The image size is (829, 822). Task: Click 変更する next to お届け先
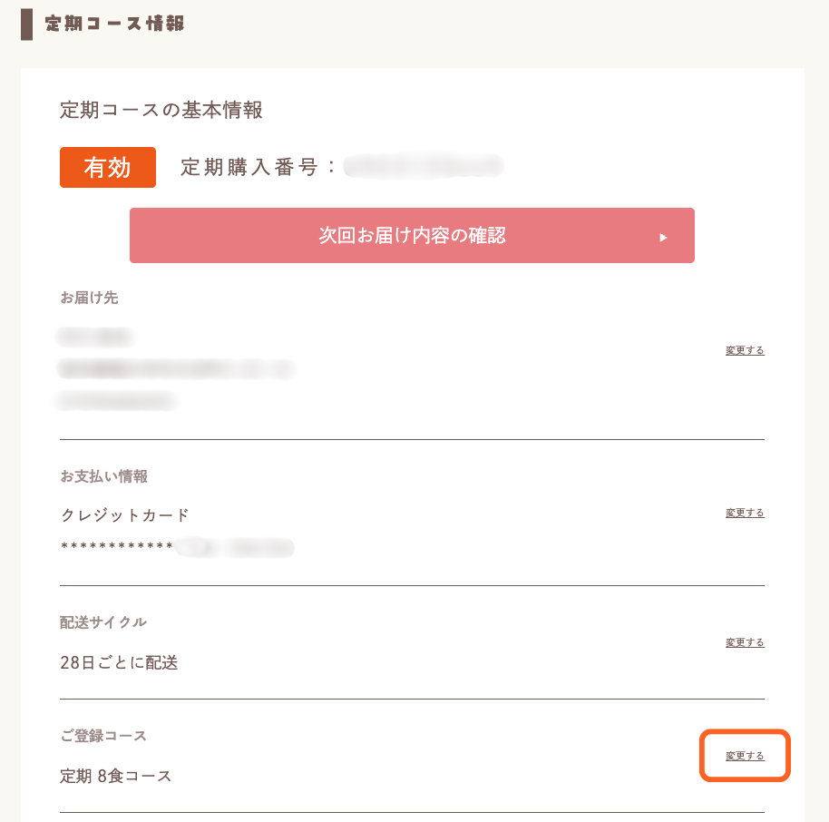(x=743, y=350)
